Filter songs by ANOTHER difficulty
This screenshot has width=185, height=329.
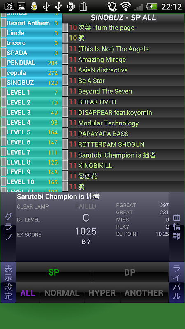pos(144,293)
